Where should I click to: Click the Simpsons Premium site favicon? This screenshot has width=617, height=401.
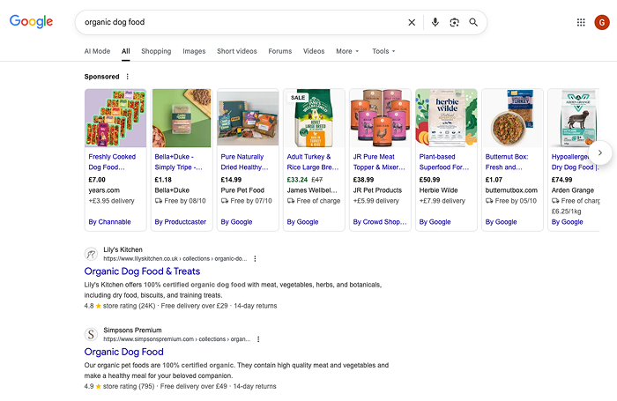point(91,335)
